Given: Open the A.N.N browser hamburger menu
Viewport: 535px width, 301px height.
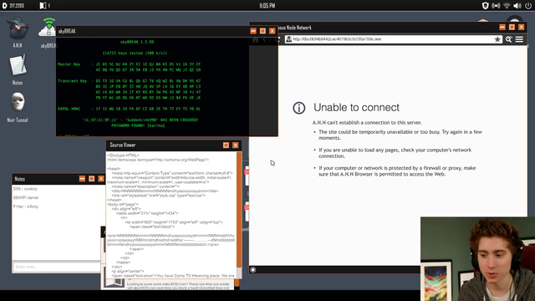Looking at the screenshot, I should (x=519, y=39).
